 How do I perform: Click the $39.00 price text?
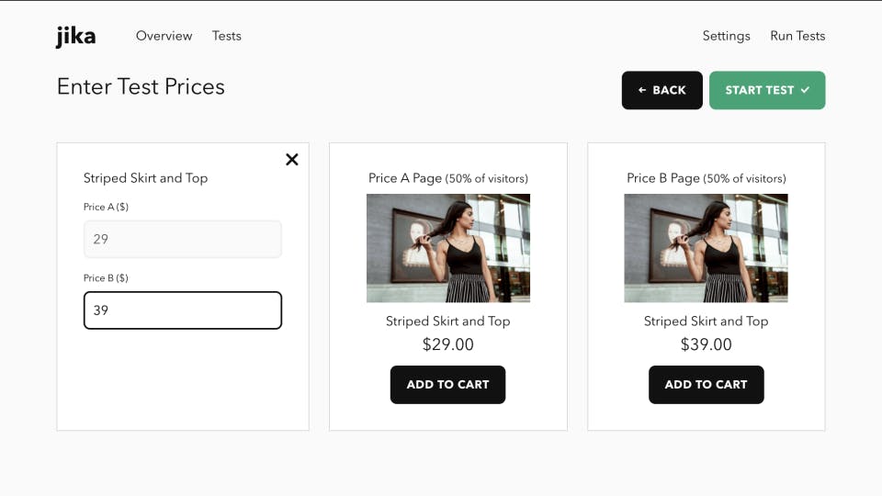point(706,344)
